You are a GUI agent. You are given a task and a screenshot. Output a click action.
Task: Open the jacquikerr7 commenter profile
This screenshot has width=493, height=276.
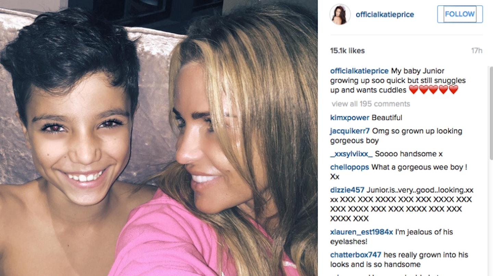pos(350,131)
